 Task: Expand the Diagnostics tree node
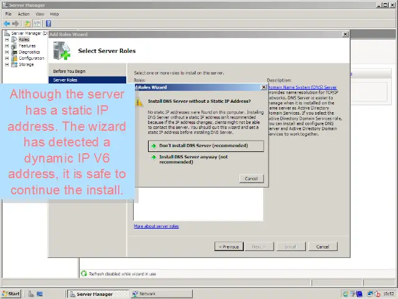point(7,52)
